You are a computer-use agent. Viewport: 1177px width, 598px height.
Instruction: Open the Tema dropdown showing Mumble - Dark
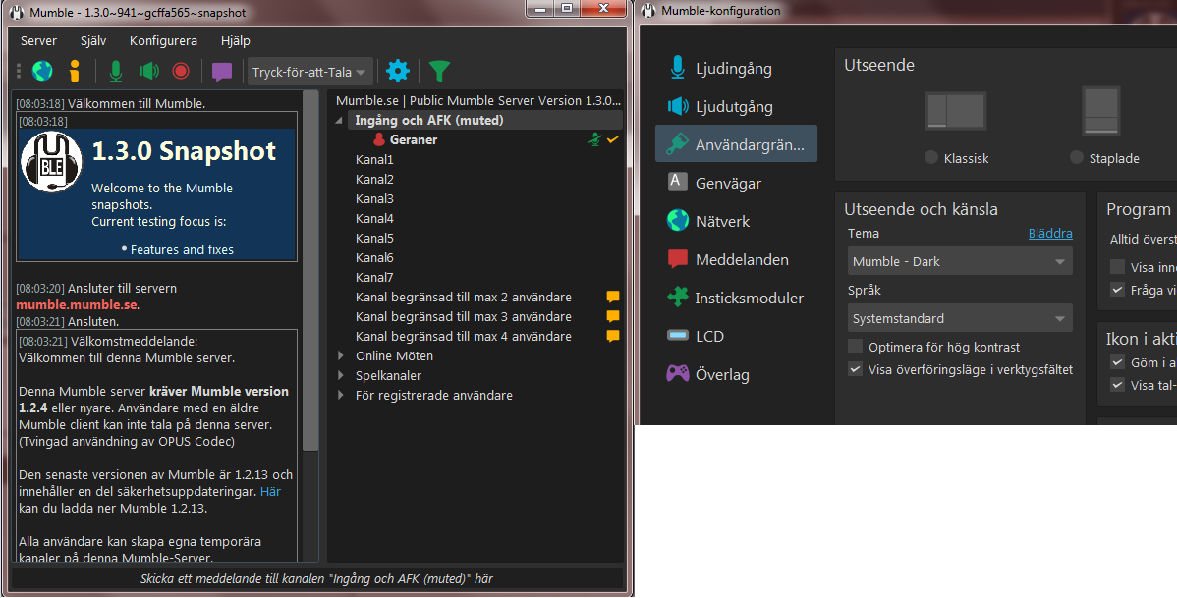960,261
